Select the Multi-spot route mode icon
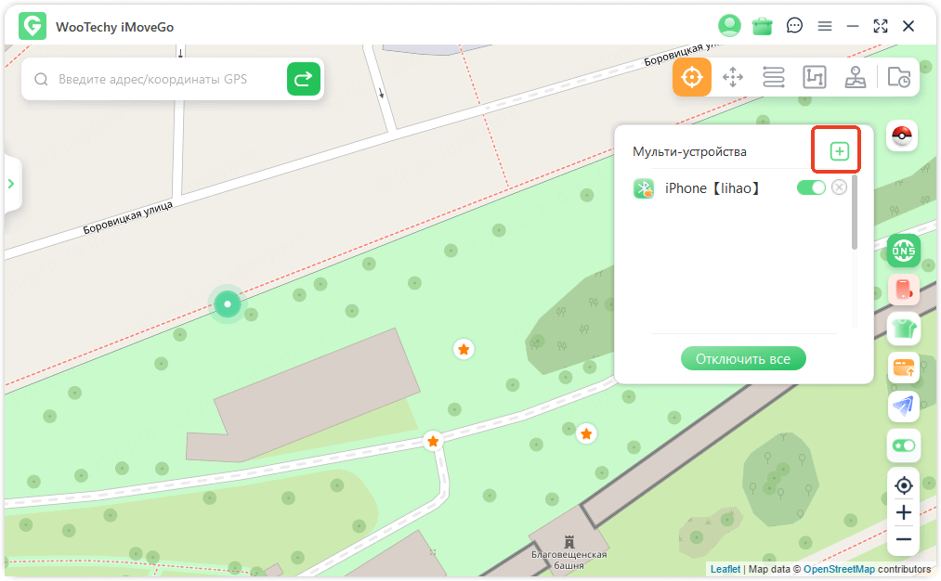The image size is (941, 581). [x=815, y=77]
